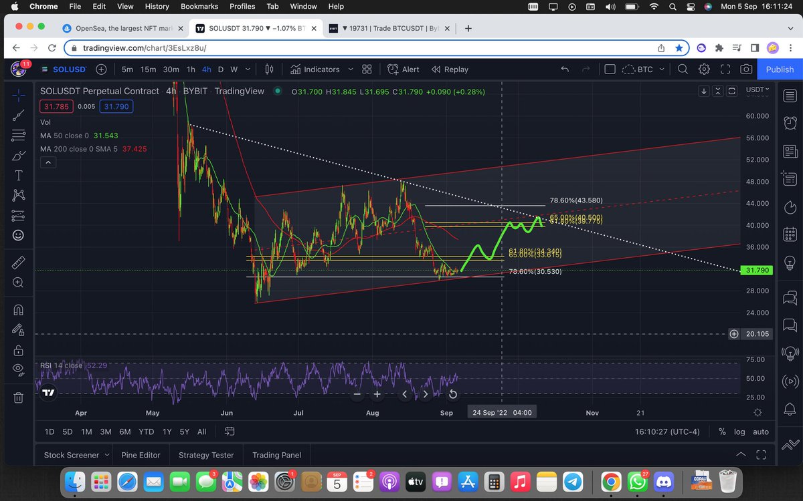803x501 pixels.
Task: Select the crosshair cursor tool
Action: (18, 95)
